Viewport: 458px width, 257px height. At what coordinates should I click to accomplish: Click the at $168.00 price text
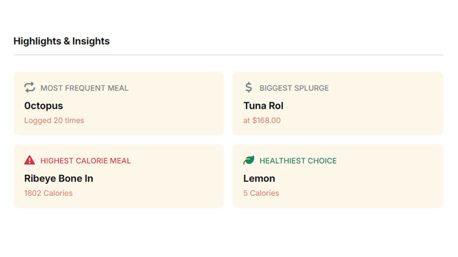pyautogui.click(x=262, y=120)
